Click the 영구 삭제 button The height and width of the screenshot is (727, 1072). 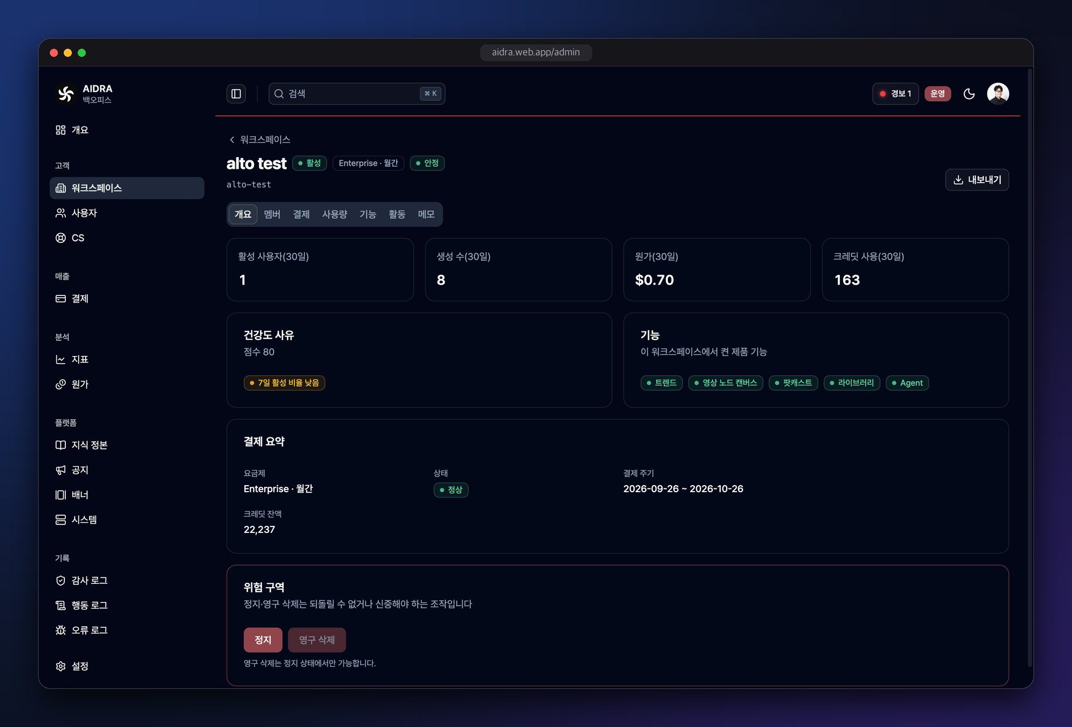click(317, 640)
